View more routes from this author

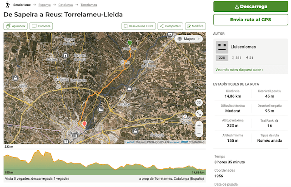(239, 70)
